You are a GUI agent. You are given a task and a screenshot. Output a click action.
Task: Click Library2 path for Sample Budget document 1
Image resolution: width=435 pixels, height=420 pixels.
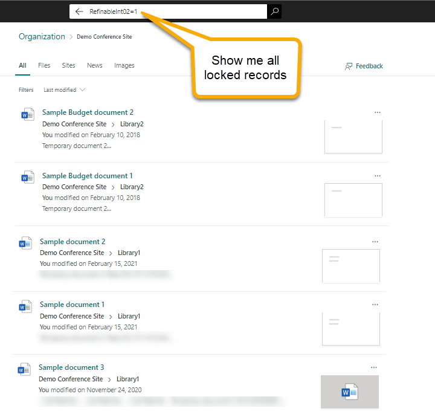coord(132,187)
